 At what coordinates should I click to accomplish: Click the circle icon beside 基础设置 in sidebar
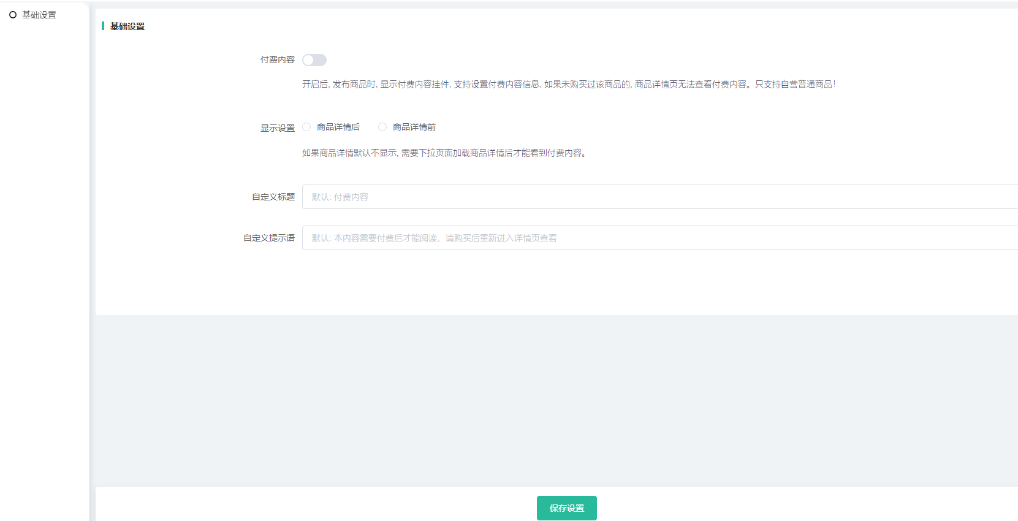(x=13, y=15)
